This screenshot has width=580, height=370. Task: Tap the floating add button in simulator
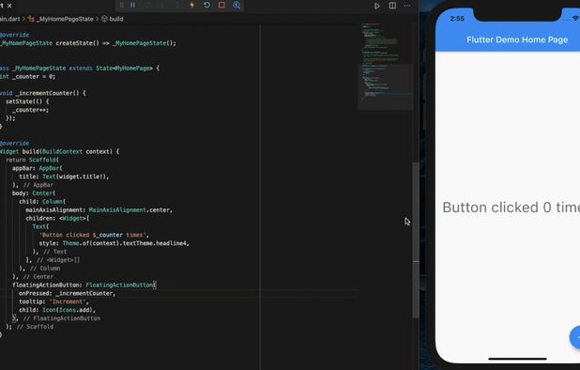coord(575,337)
